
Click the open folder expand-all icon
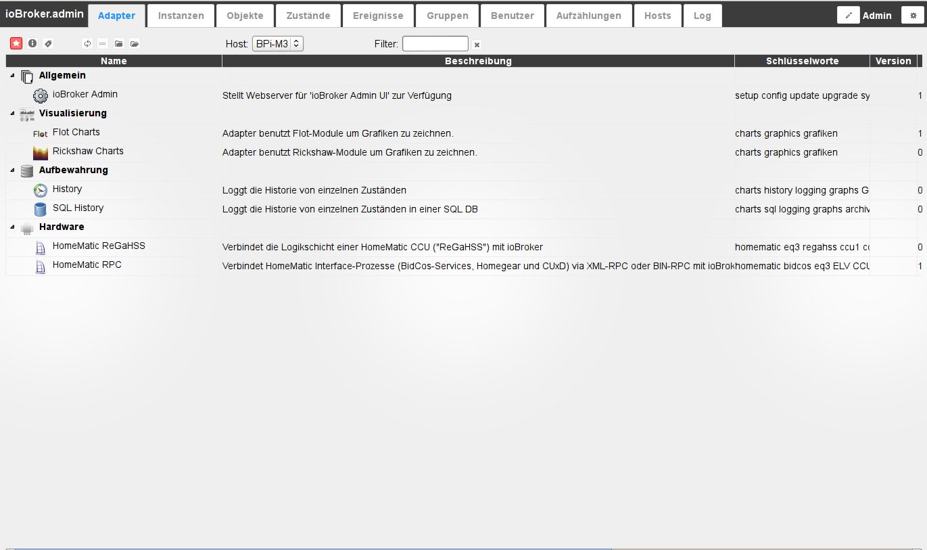click(135, 43)
